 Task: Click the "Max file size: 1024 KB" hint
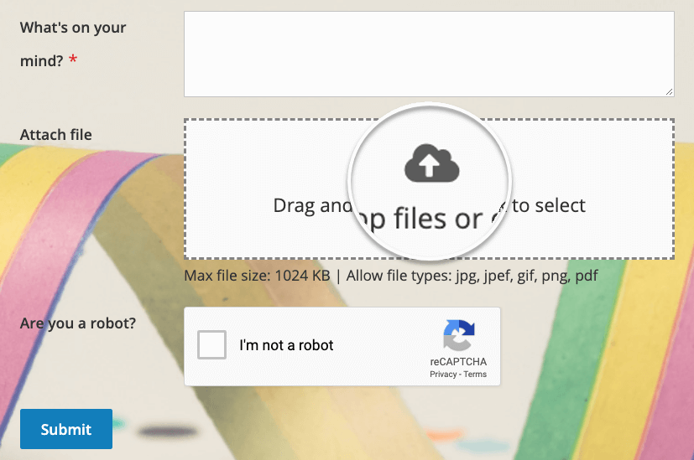(257, 276)
